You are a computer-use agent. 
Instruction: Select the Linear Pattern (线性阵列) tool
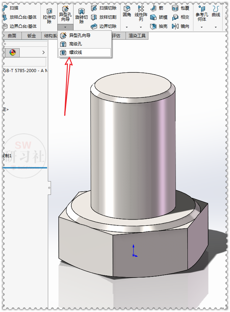click(x=141, y=13)
